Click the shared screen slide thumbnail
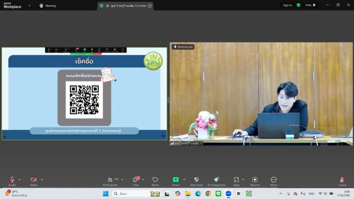The image size is (354, 199). click(84, 94)
